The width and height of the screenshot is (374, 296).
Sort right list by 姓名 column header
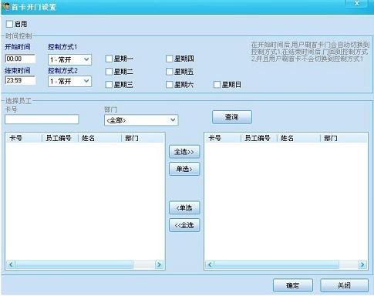298,138
